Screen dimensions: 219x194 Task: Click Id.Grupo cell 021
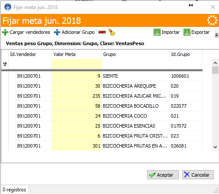coord(186,116)
